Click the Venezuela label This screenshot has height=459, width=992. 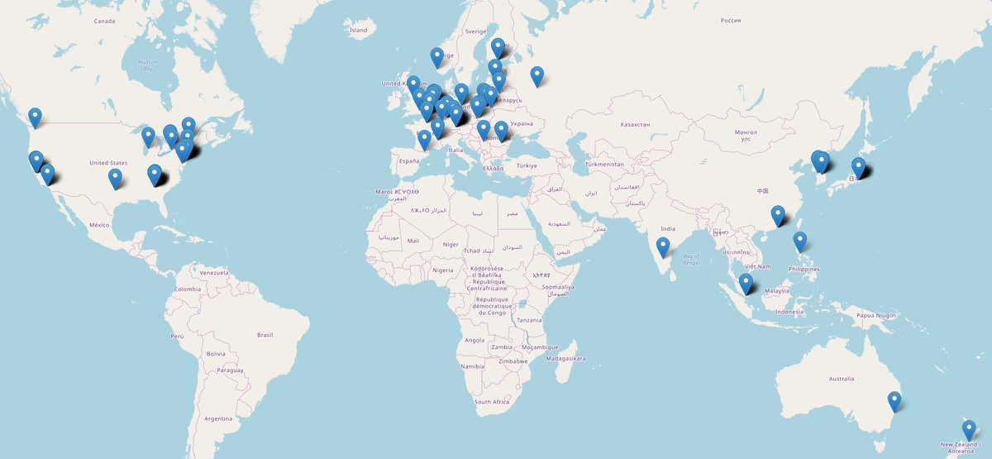[x=213, y=272]
